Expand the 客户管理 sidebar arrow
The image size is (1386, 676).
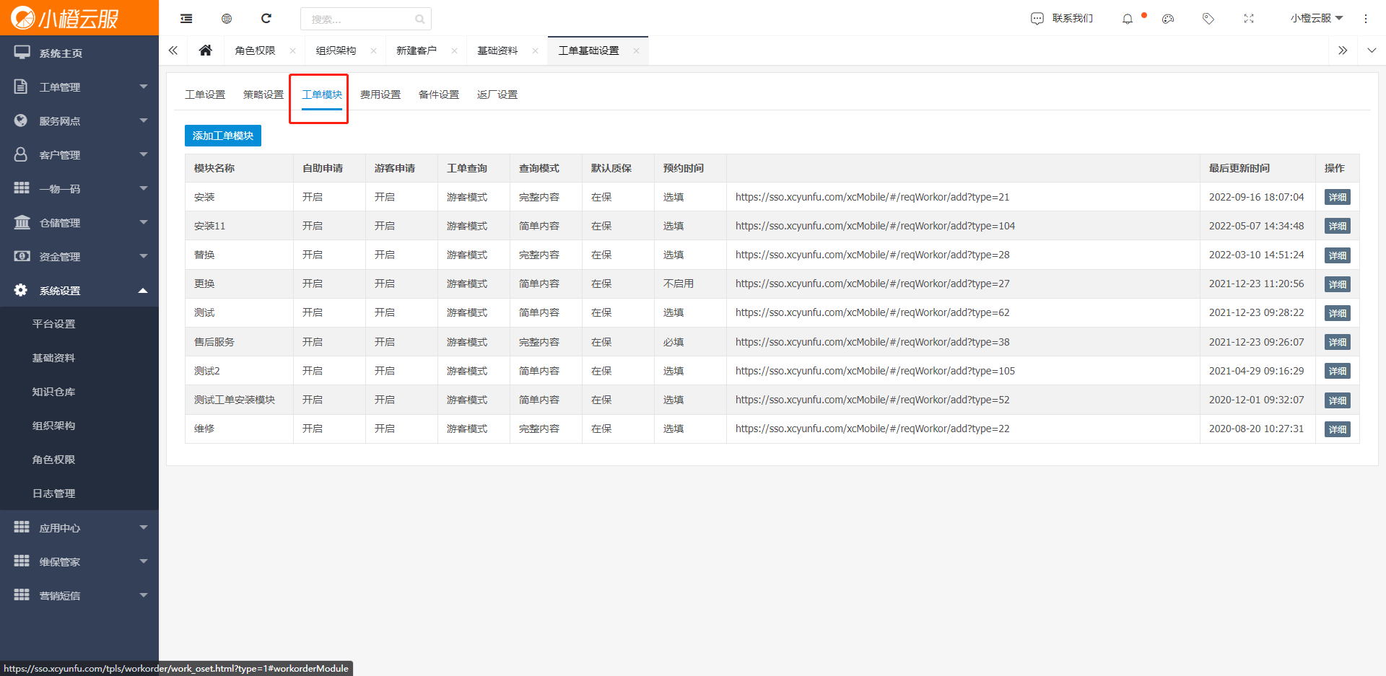pyautogui.click(x=143, y=154)
